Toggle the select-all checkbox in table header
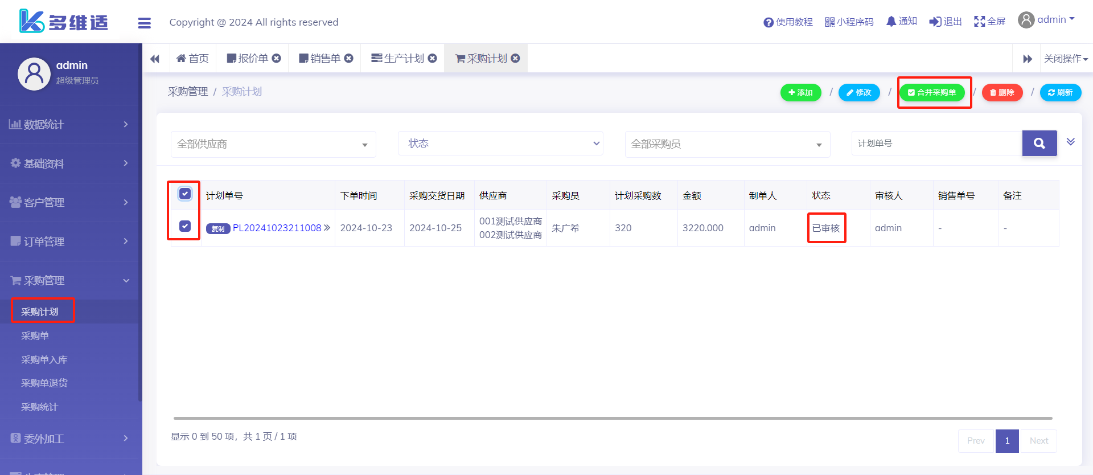1093x475 pixels. click(x=185, y=194)
